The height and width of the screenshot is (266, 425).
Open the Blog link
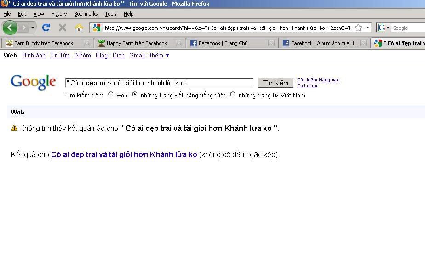tap(102, 56)
